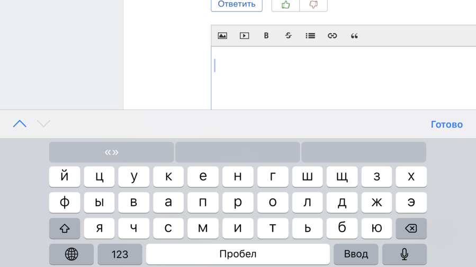Insert a hyperlink via the chain icon

pyautogui.click(x=332, y=36)
